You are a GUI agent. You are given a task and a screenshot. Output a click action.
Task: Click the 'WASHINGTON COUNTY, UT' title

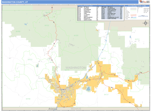pos(15,2)
